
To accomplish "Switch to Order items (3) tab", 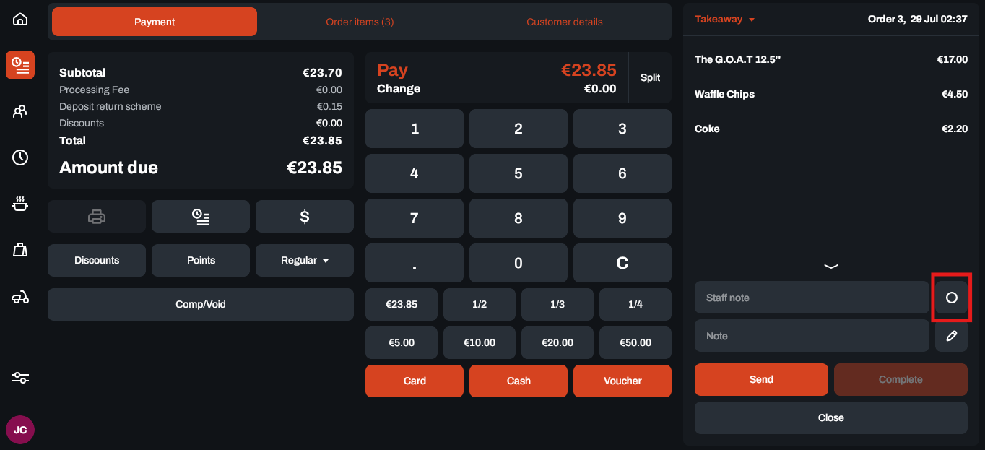I will click(x=360, y=22).
